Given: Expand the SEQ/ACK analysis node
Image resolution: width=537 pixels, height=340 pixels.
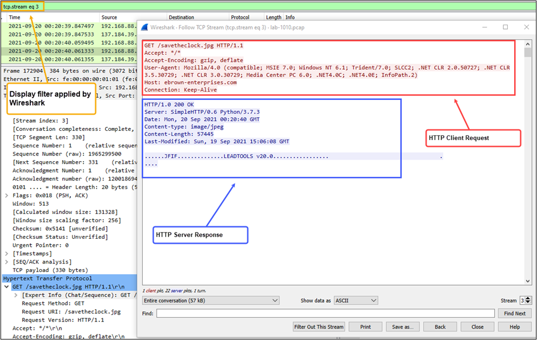Looking at the screenshot, I should pos(6,262).
